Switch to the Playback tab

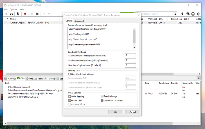10,79
